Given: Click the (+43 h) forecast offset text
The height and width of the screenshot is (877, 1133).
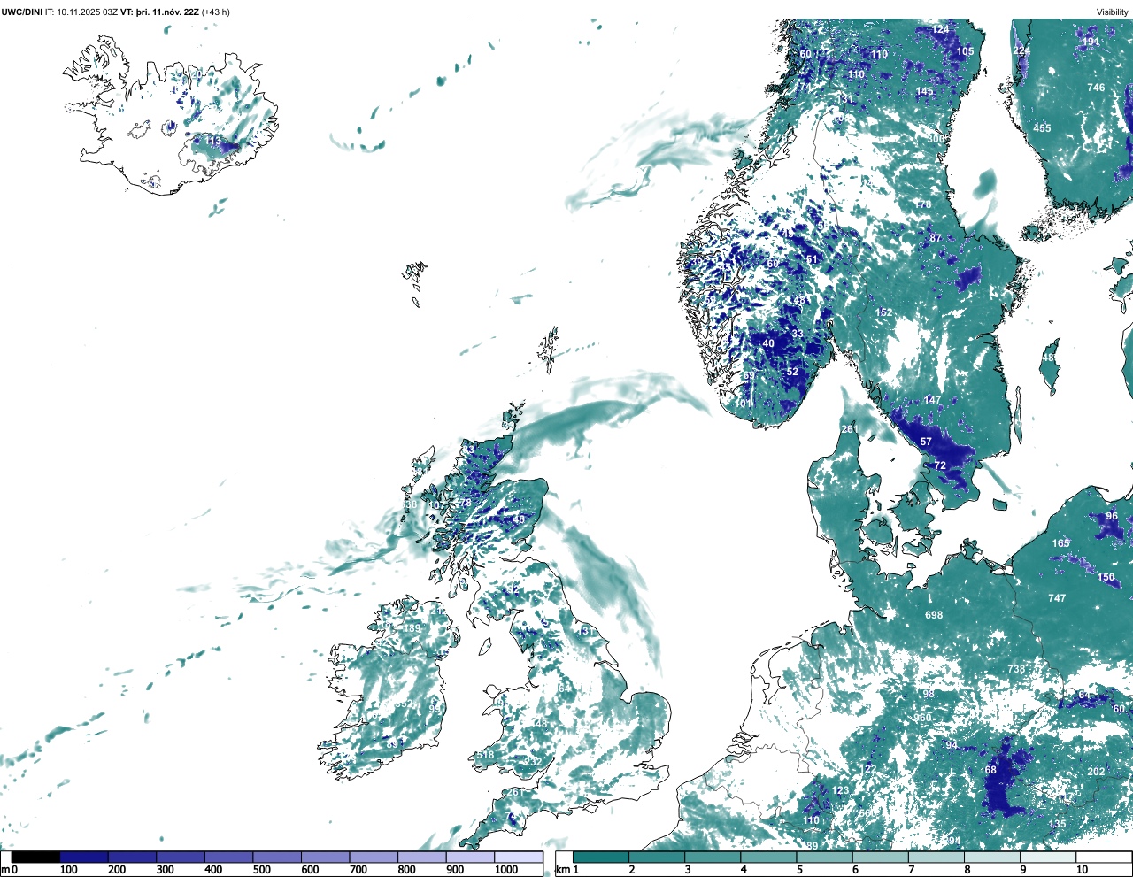Looking at the screenshot, I should pos(216,12).
